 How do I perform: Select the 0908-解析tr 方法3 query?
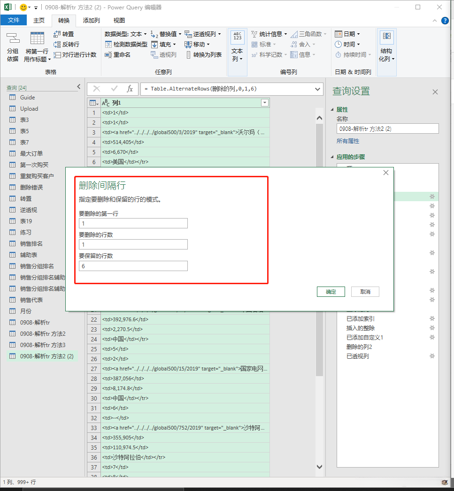43,345
